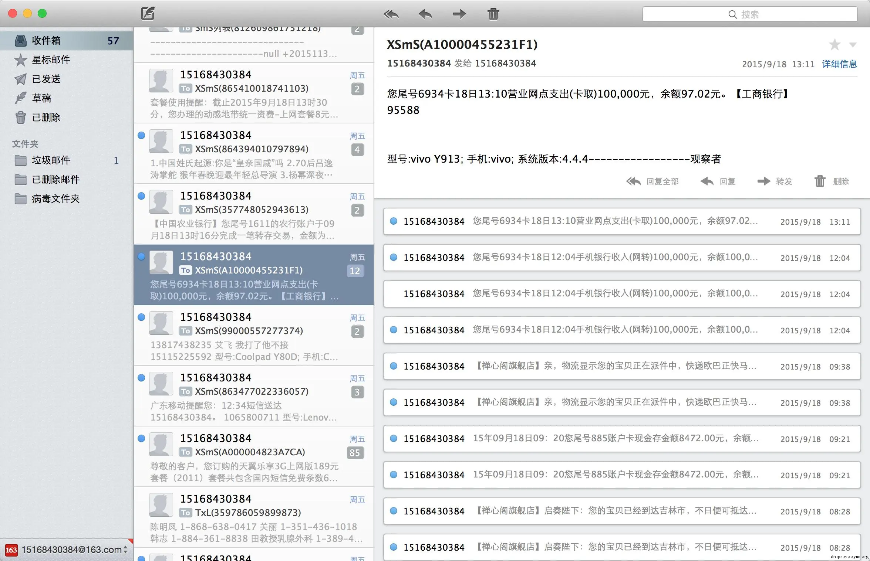Open the account switcher 15168430384@163.com

[72, 550]
